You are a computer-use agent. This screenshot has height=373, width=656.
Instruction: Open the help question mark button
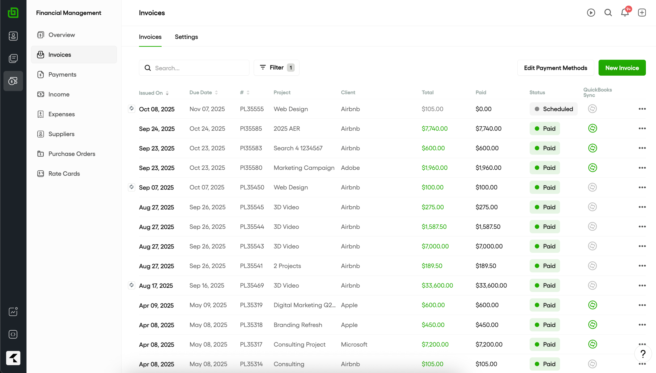[643, 354]
